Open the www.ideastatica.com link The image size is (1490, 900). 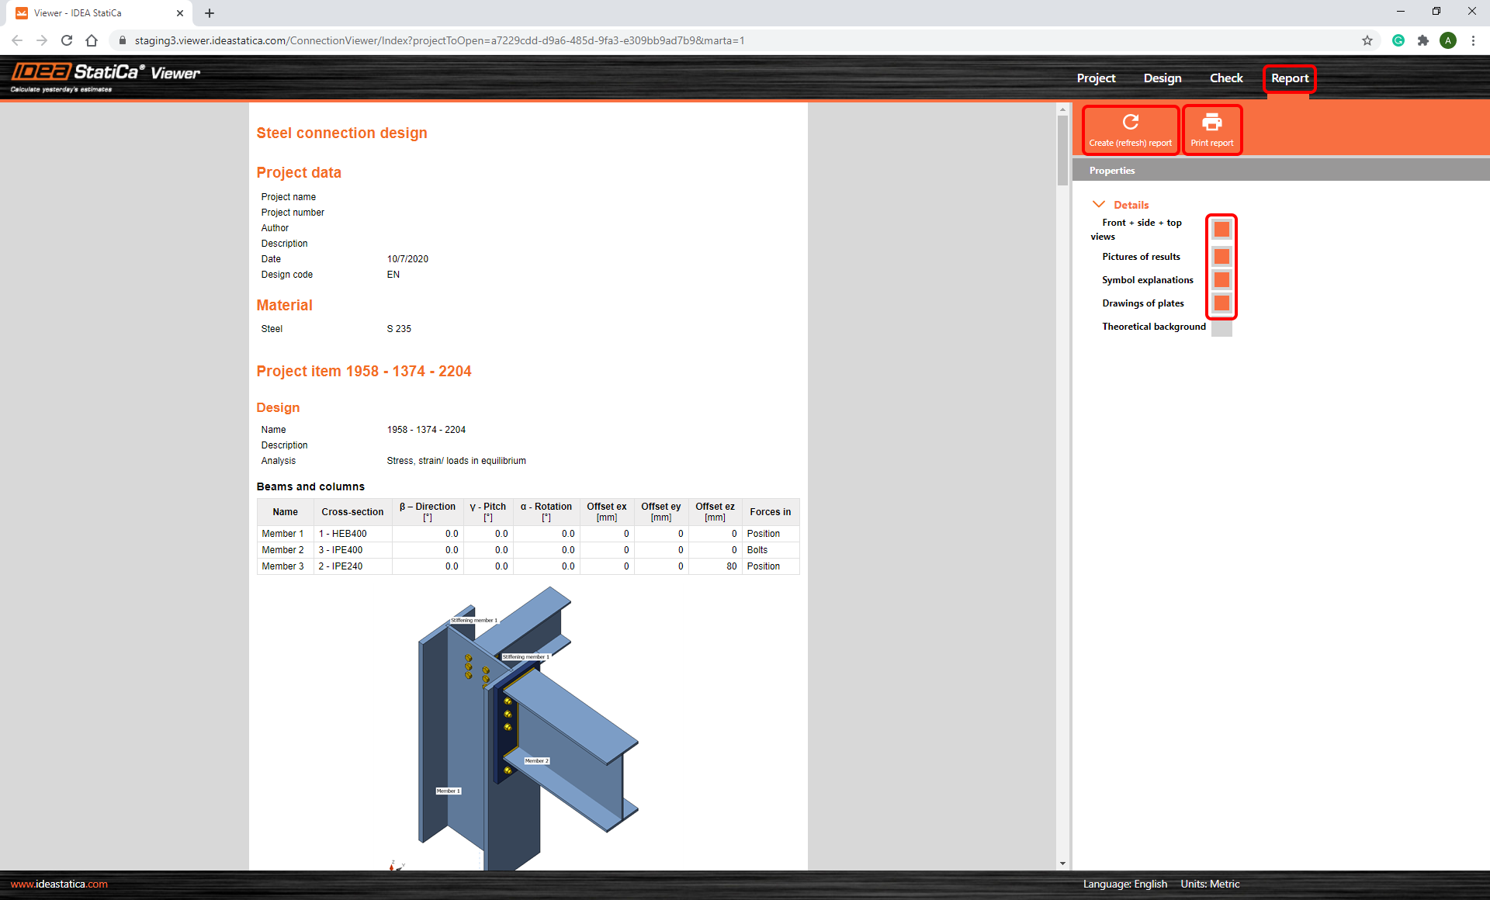(x=59, y=884)
